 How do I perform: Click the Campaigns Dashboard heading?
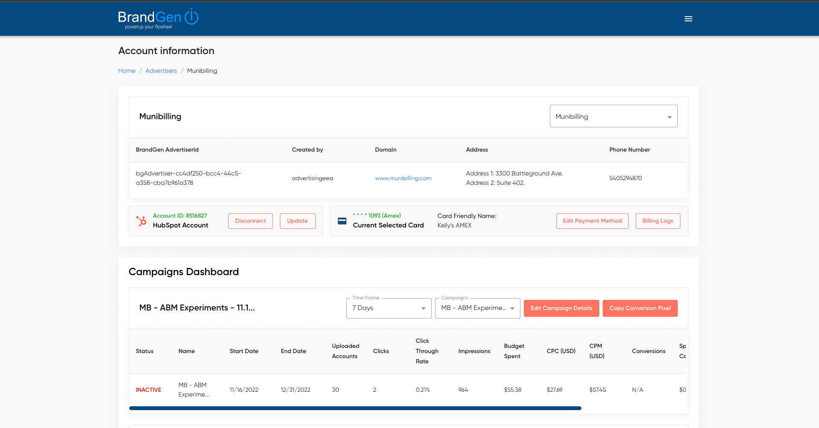click(184, 272)
